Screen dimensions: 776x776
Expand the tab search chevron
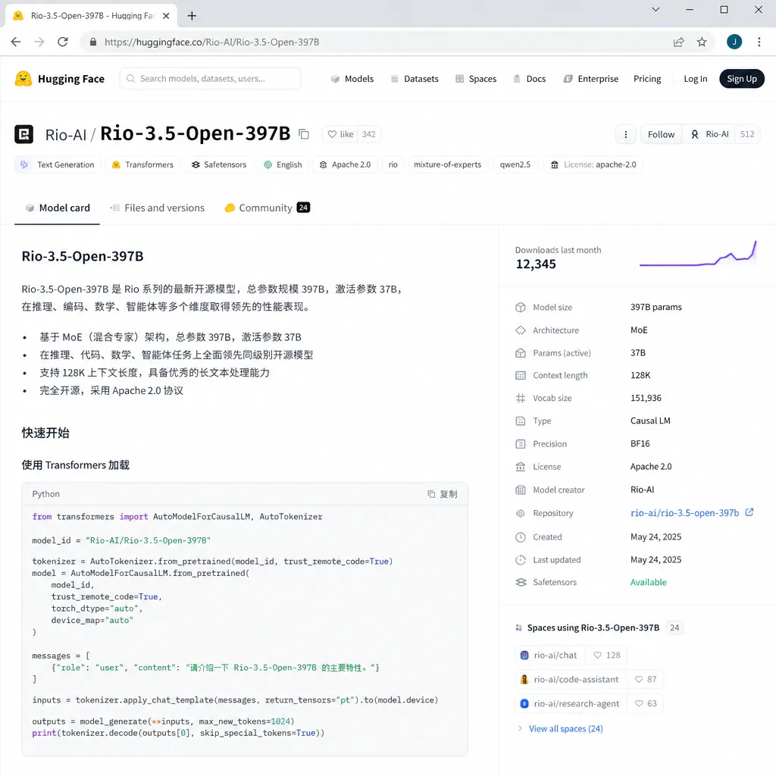tap(656, 9)
